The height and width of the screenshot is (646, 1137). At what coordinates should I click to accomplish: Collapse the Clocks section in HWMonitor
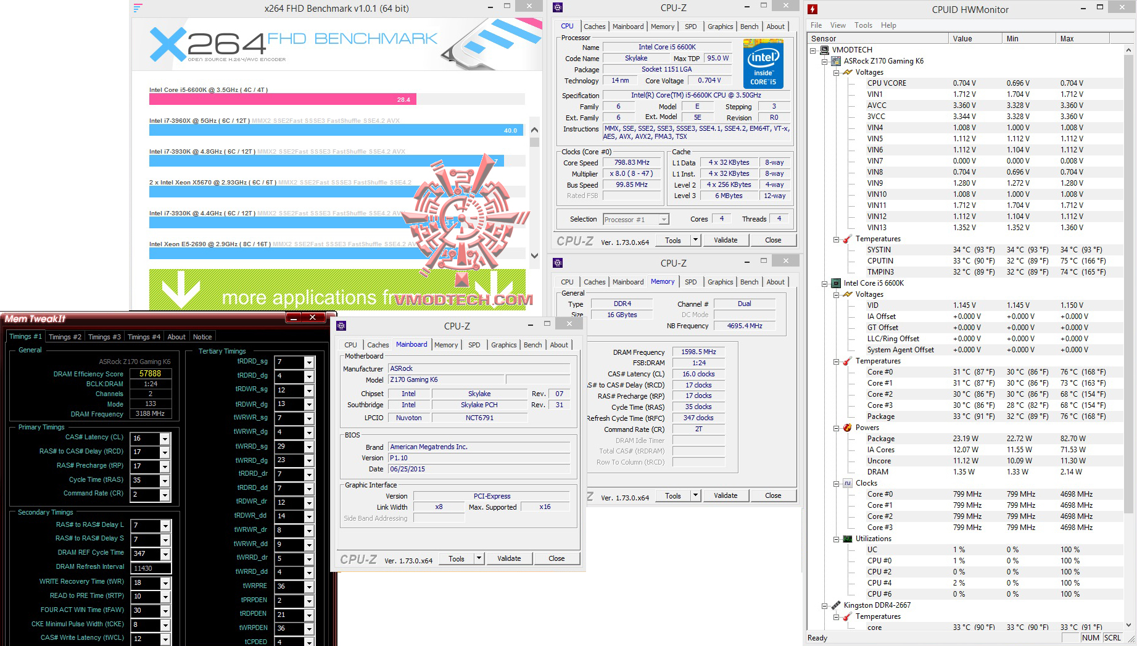pyautogui.click(x=836, y=484)
